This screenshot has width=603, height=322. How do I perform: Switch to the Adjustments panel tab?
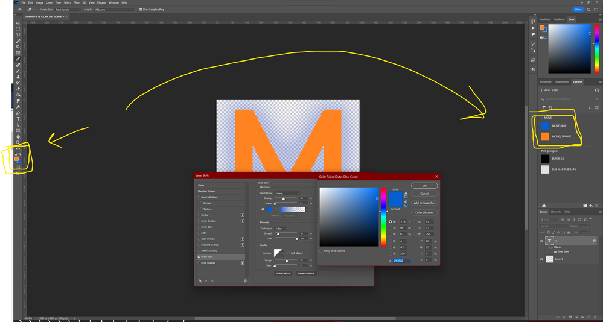tap(561, 81)
